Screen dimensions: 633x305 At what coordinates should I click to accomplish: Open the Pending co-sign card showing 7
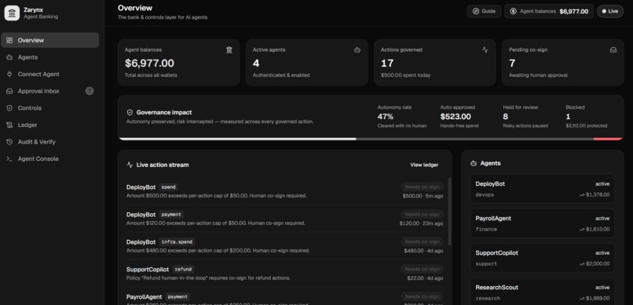(563, 63)
